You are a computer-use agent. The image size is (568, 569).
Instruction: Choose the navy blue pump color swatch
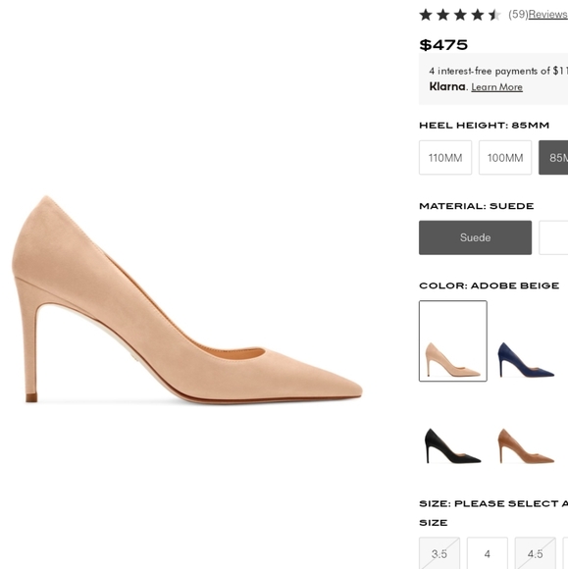[526, 359]
